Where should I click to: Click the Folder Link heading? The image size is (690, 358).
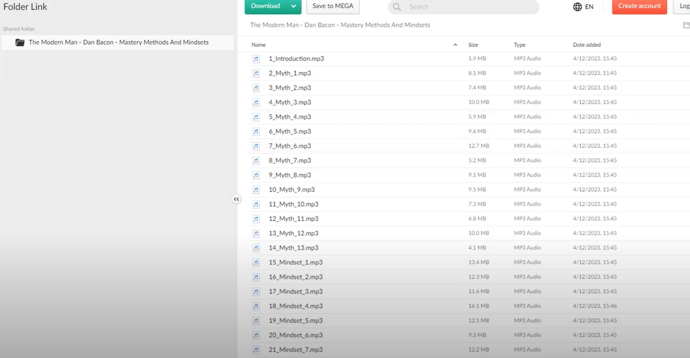(25, 7)
